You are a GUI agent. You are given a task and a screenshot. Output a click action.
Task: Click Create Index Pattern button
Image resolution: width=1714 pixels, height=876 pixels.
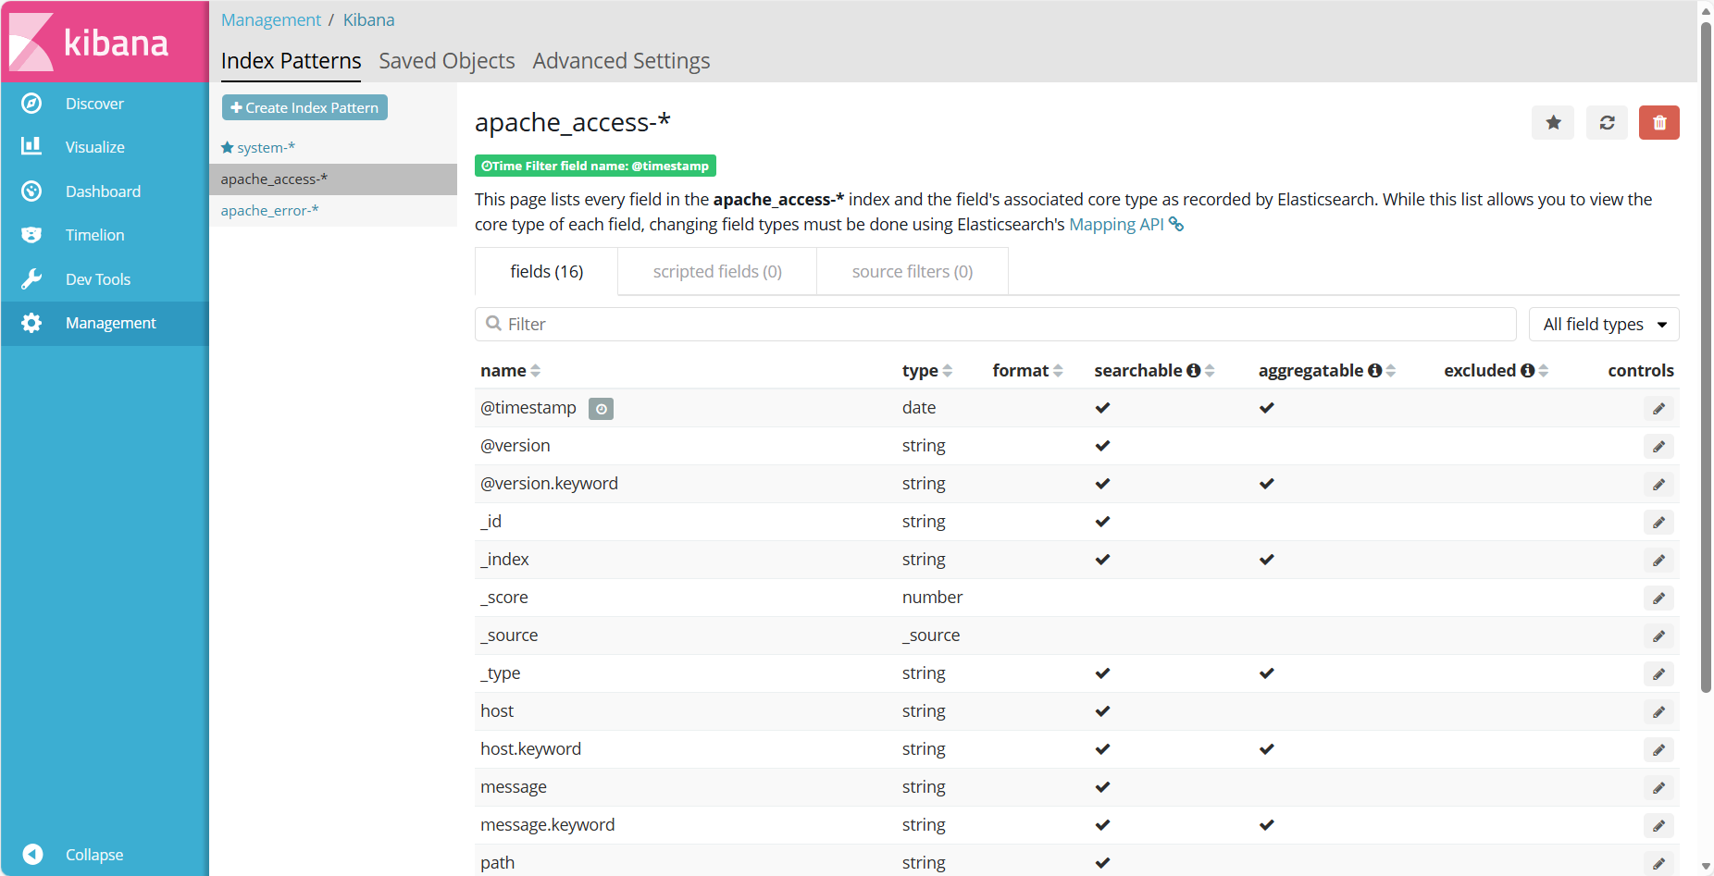coord(304,108)
